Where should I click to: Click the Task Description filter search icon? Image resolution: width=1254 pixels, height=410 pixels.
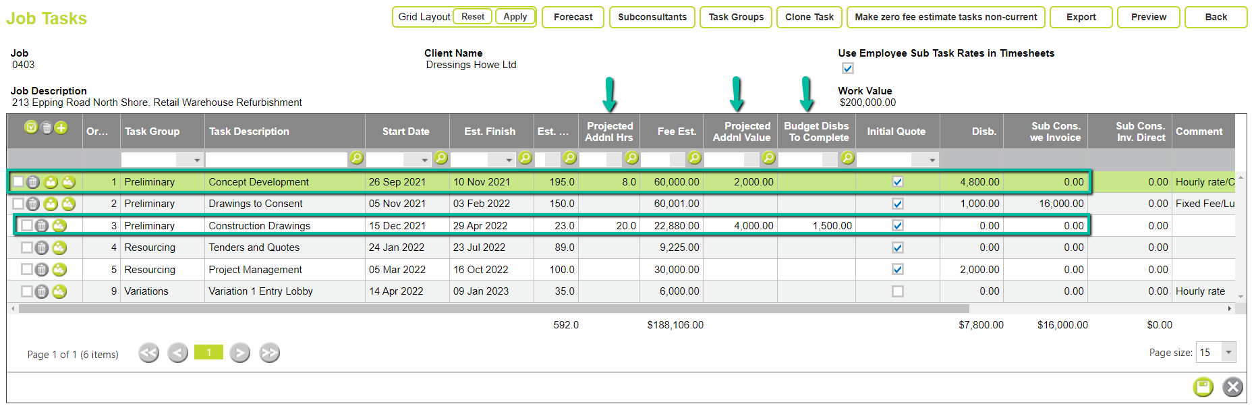pyautogui.click(x=356, y=158)
